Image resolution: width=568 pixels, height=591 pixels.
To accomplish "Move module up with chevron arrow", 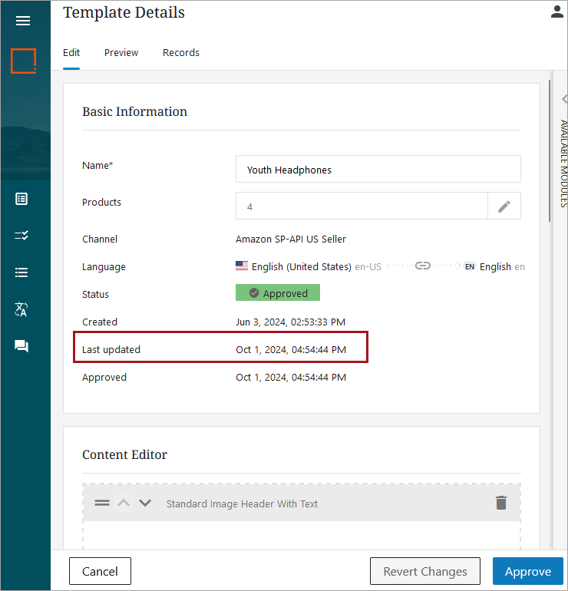I will coord(124,504).
